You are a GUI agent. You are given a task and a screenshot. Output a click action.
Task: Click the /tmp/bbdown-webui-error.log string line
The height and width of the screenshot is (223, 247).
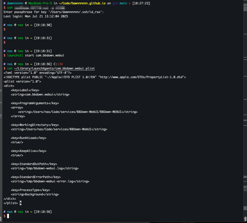click(x=50, y=181)
